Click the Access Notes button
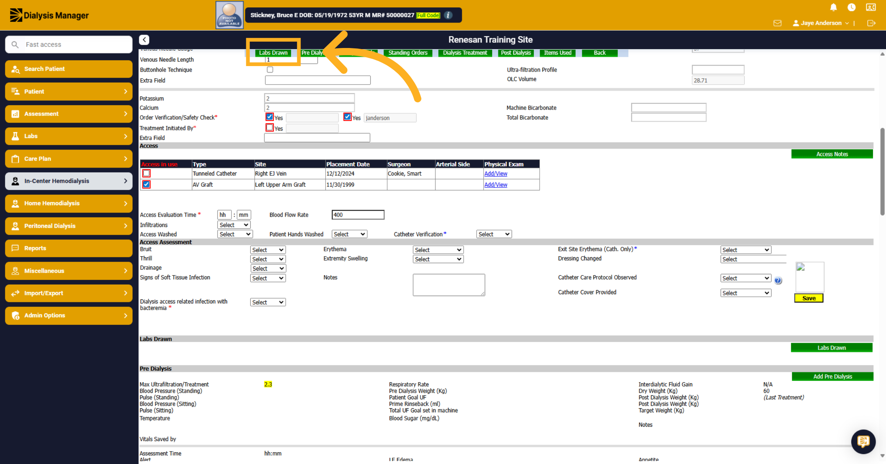 [x=832, y=154]
